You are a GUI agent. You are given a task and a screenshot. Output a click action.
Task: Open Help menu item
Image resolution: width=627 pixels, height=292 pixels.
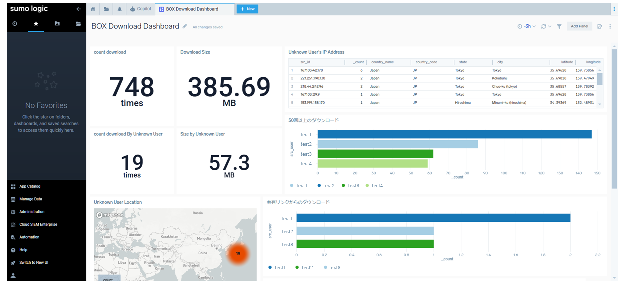23,250
